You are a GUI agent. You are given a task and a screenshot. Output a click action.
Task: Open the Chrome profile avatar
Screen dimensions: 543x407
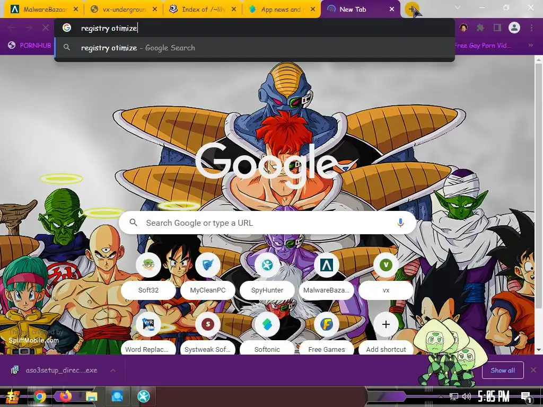514,28
